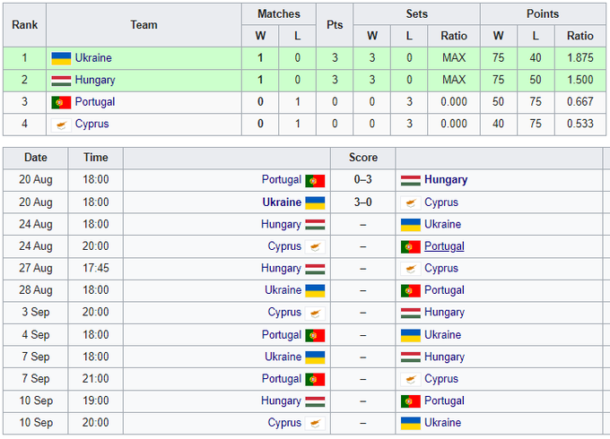Open Cyprus link in the standings table
610x439 pixels.
click(x=91, y=125)
